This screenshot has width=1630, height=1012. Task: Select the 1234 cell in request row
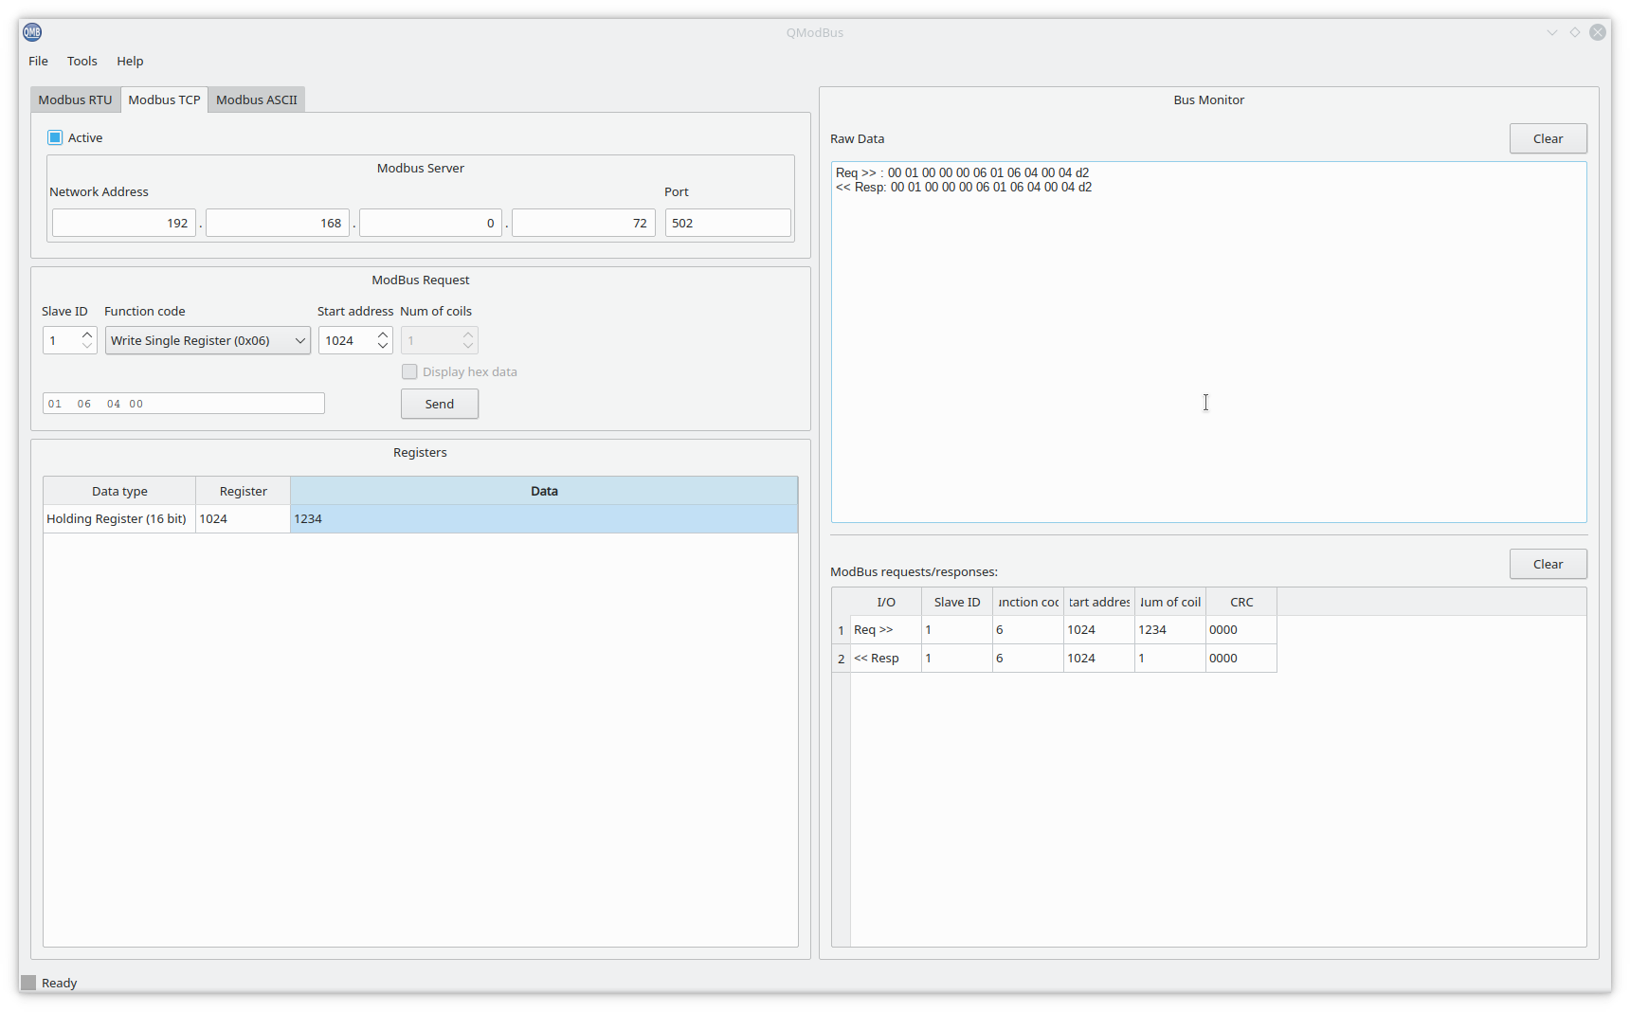click(x=1170, y=629)
